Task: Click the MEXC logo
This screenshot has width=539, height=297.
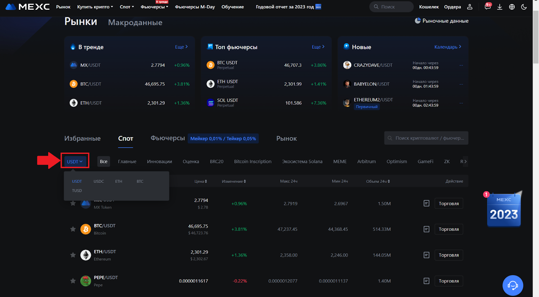Action: tap(28, 7)
